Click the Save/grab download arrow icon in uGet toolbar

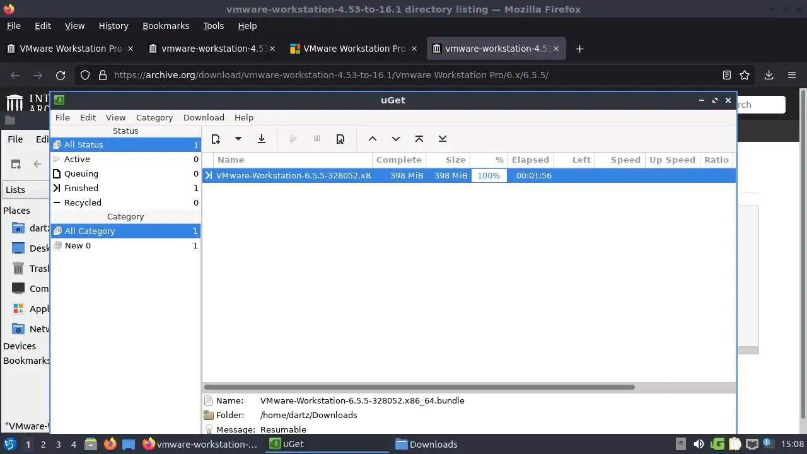[262, 139]
